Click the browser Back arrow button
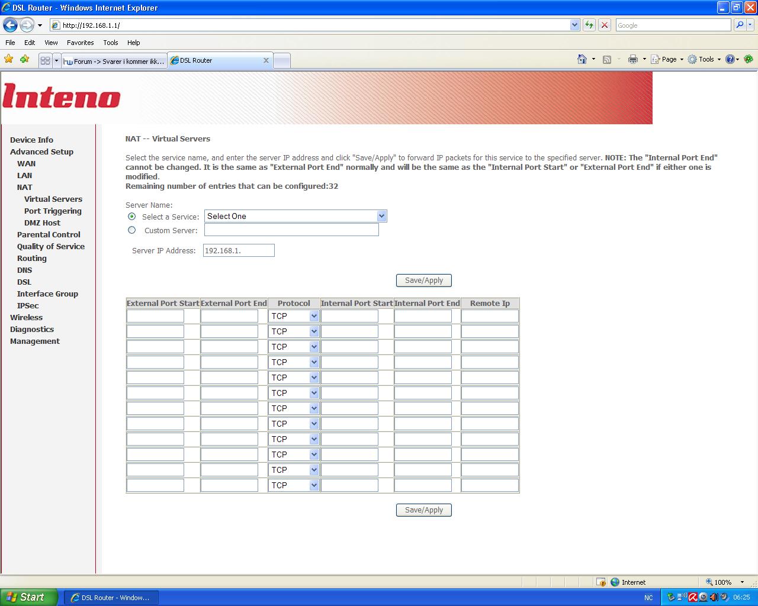Viewport: 758px width, 606px height. pos(10,25)
